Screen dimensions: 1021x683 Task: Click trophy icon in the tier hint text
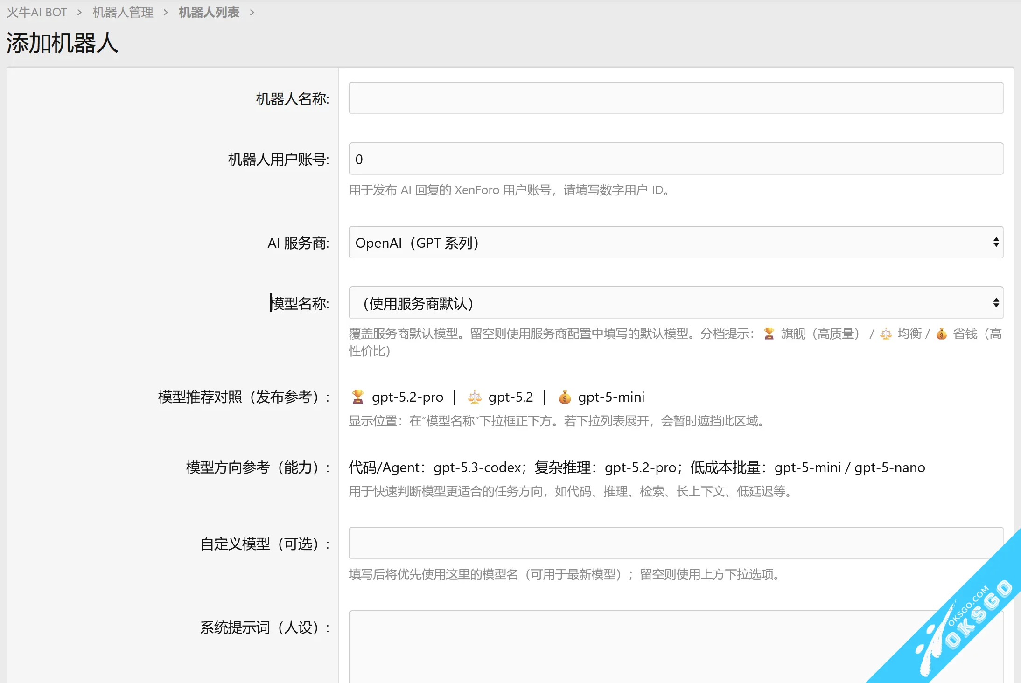[769, 334]
